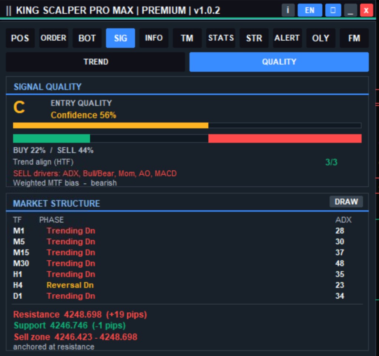Viewport: 379px width, 356px height.
Task: Click the ENTRY QUALITY label
Action: click(x=81, y=103)
